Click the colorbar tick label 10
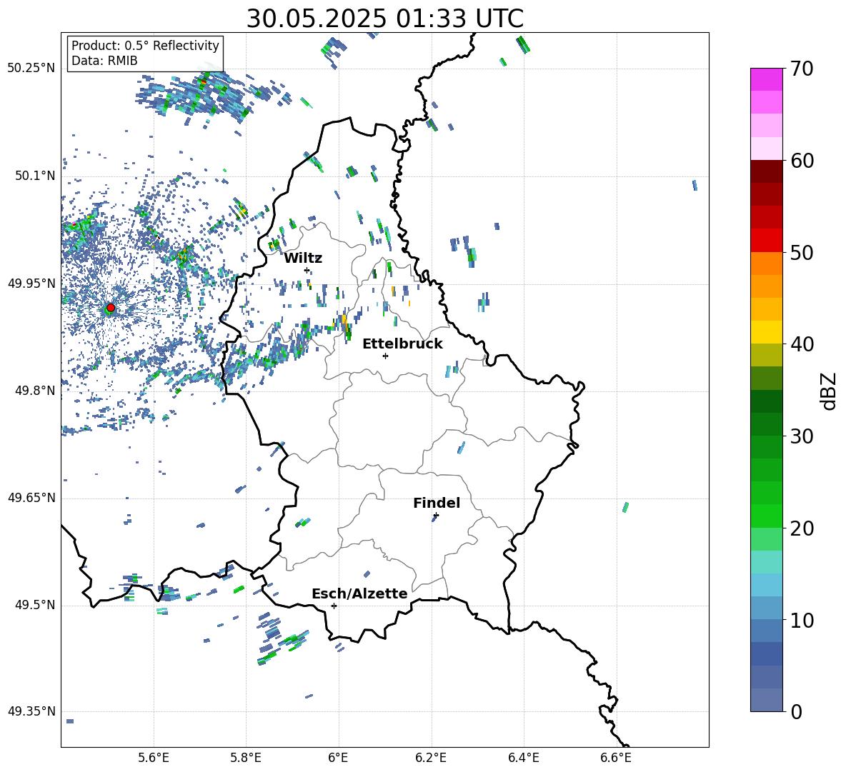Screen dimensions: 846x772 (x=802, y=620)
